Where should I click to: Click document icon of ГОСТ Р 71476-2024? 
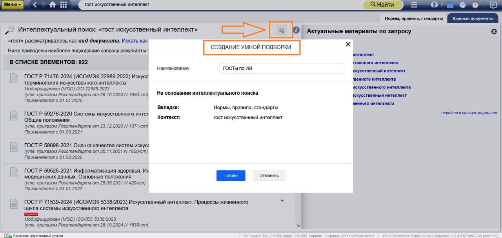(x=14, y=78)
